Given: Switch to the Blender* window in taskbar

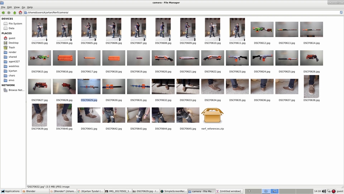Looking at the screenshot, I should 63,191.
